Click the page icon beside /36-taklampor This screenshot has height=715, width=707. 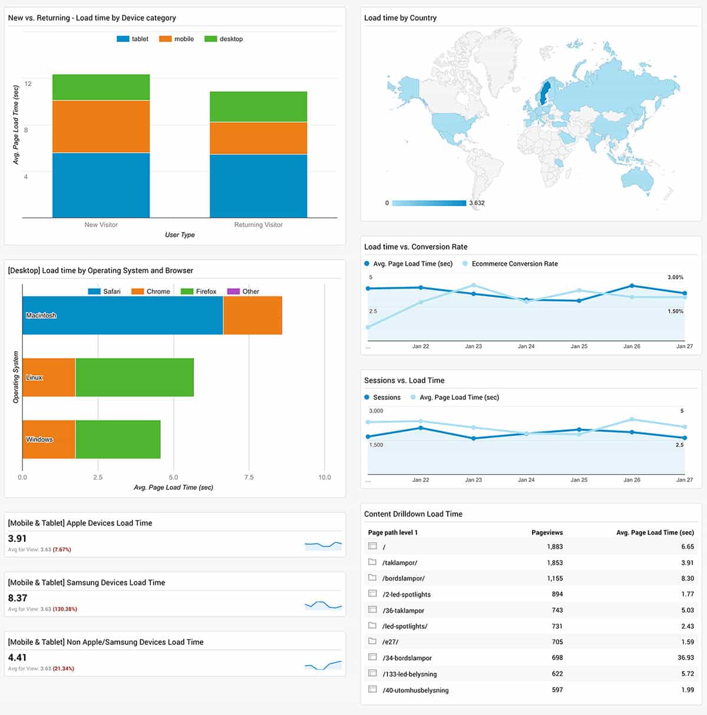click(372, 610)
